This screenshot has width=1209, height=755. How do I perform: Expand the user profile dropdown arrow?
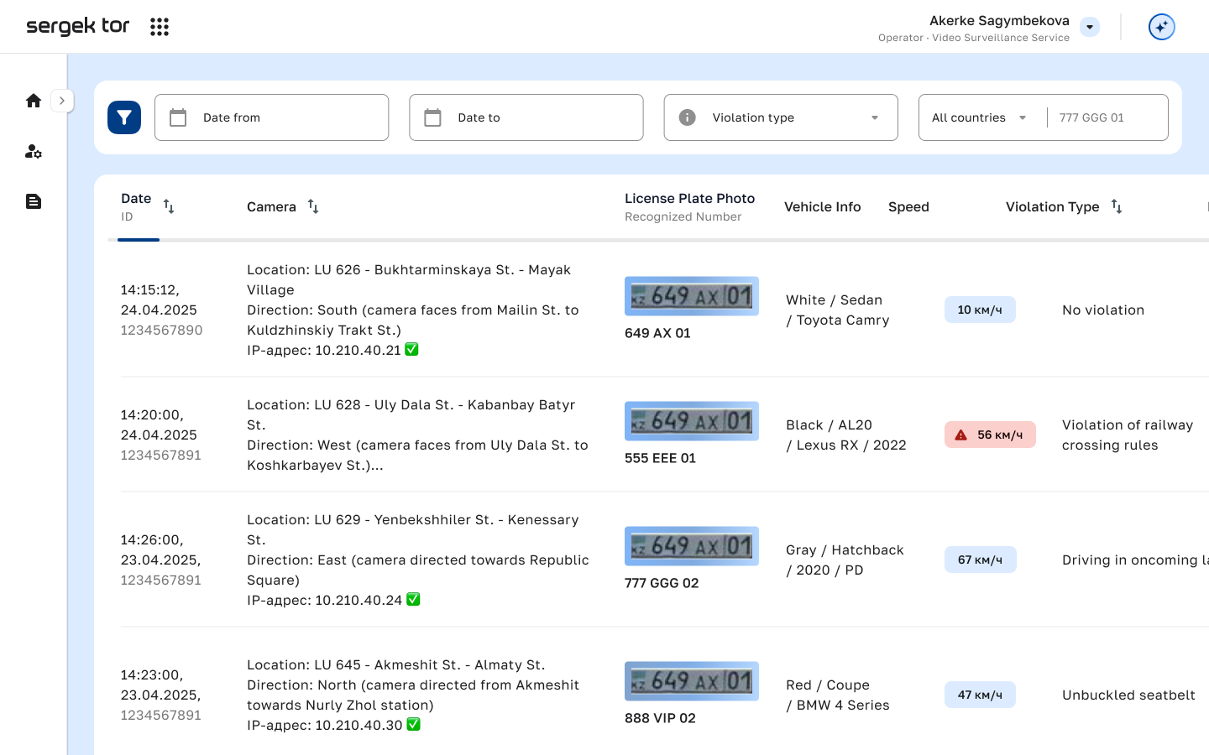click(x=1090, y=27)
